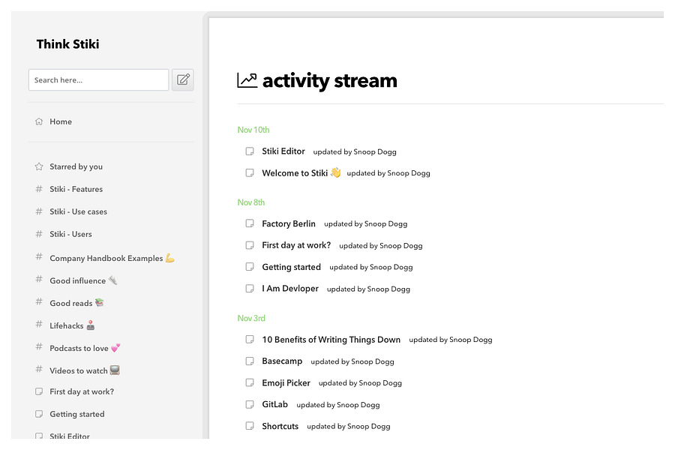Click the note icon next to Welcome to Stiki
This screenshot has width=675, height=450.
[x=250, y=172]
